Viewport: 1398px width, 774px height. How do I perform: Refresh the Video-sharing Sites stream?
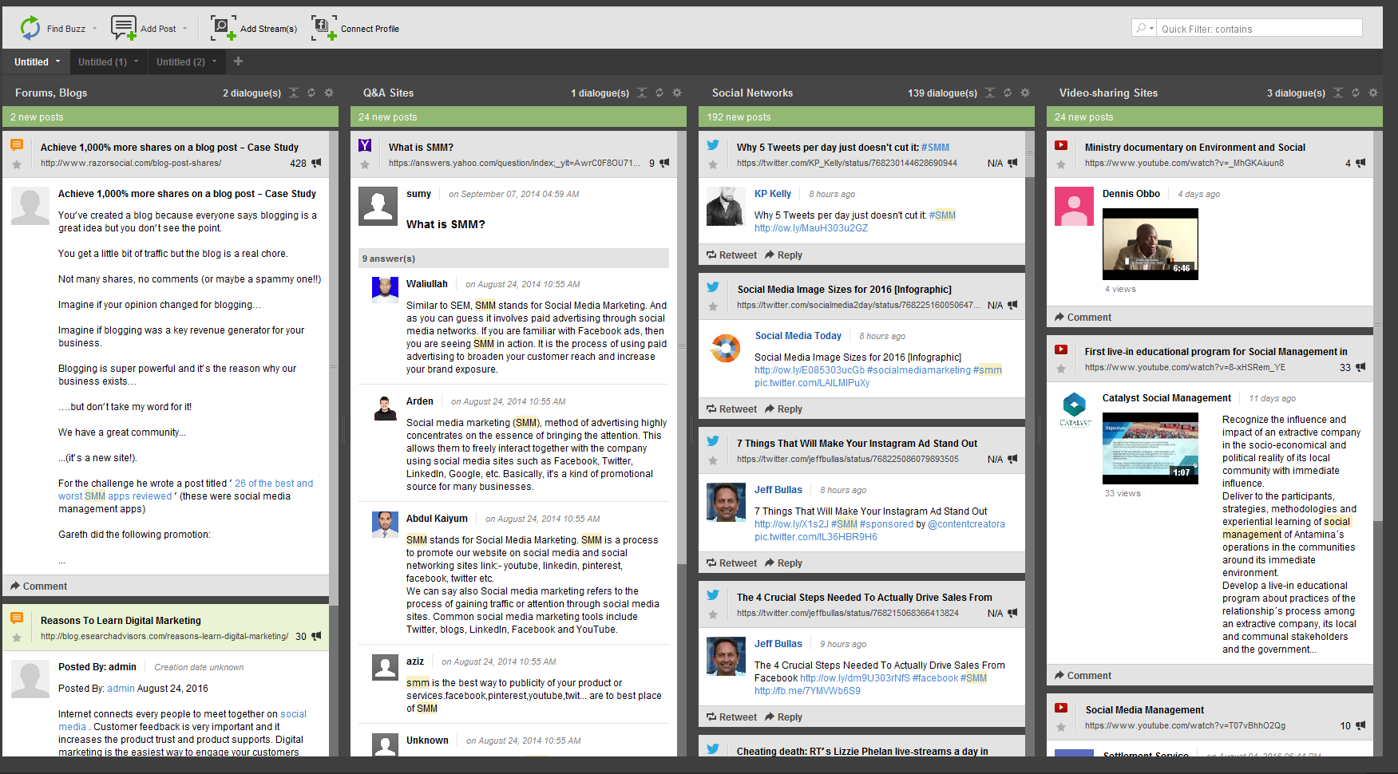pos(1356,93)
